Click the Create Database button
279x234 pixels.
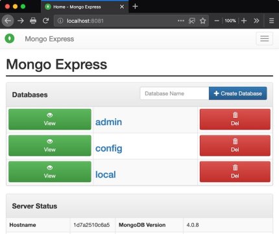click(237, 93)
